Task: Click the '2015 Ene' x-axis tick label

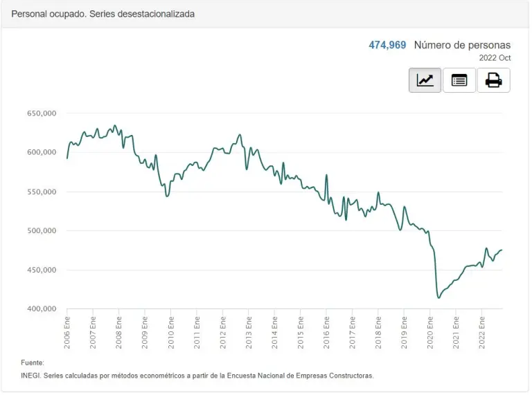Action: 301,330
